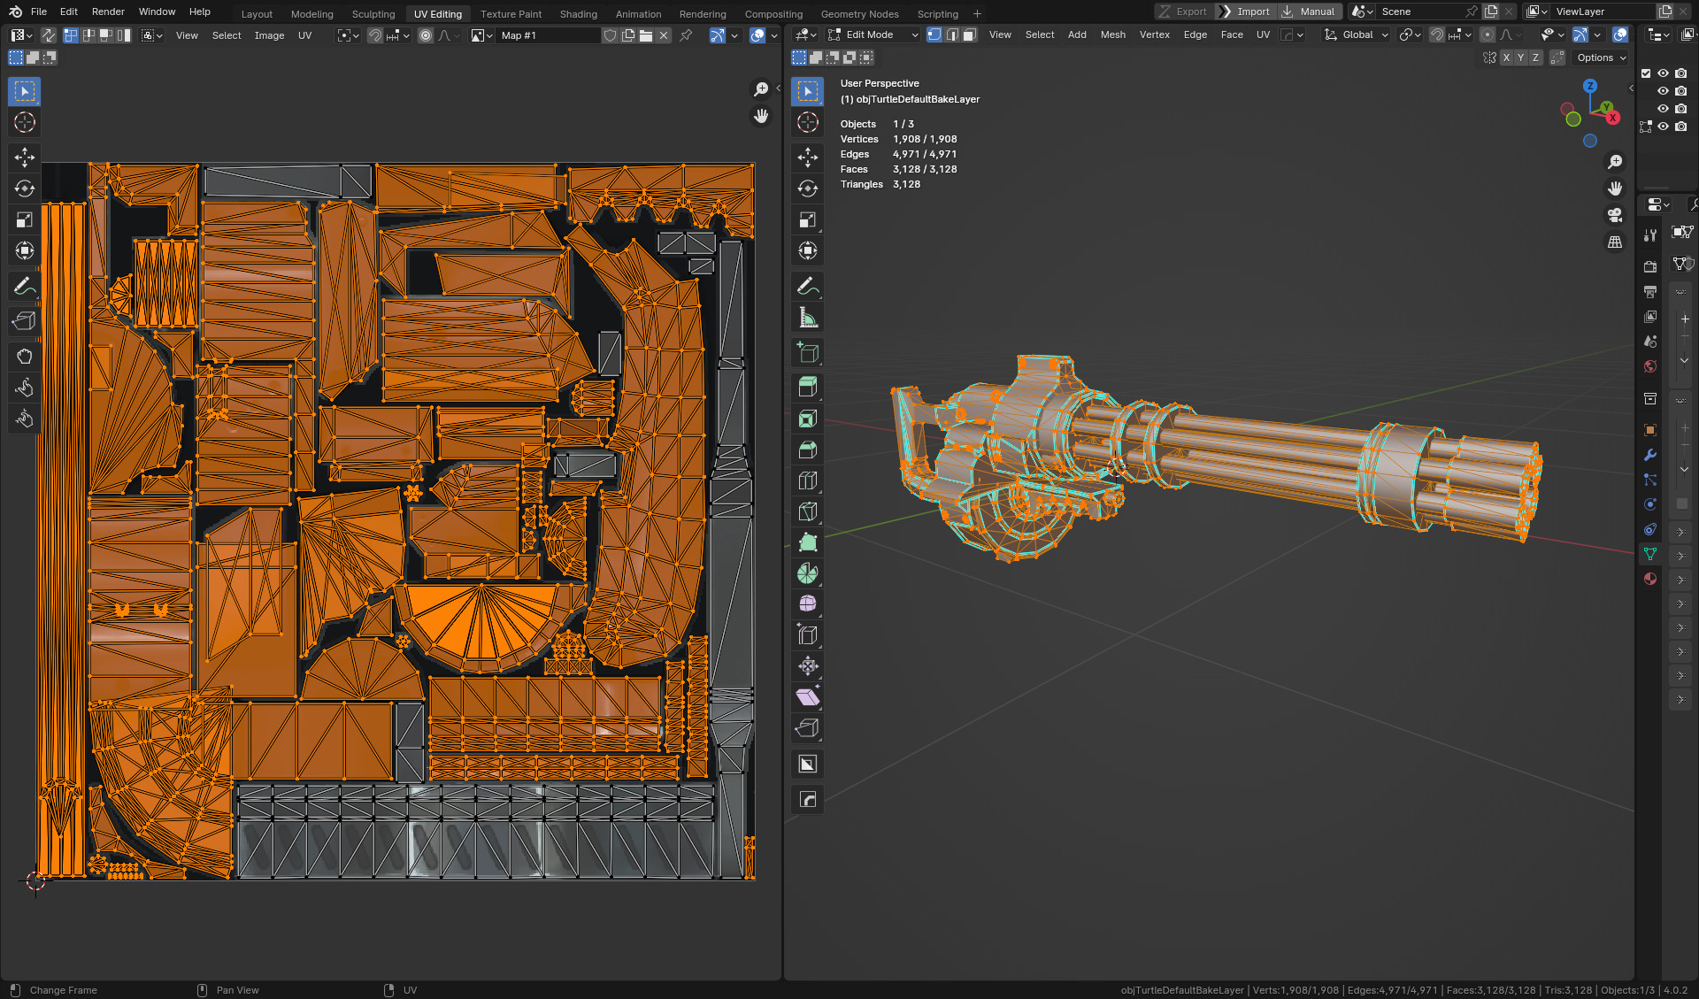
Task: Select the Rip Region tool in UV editor
Action: click(x=24, y=321)
